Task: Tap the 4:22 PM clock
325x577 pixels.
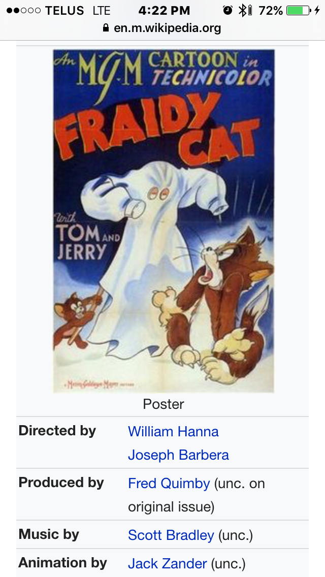Action: [164, 10]
